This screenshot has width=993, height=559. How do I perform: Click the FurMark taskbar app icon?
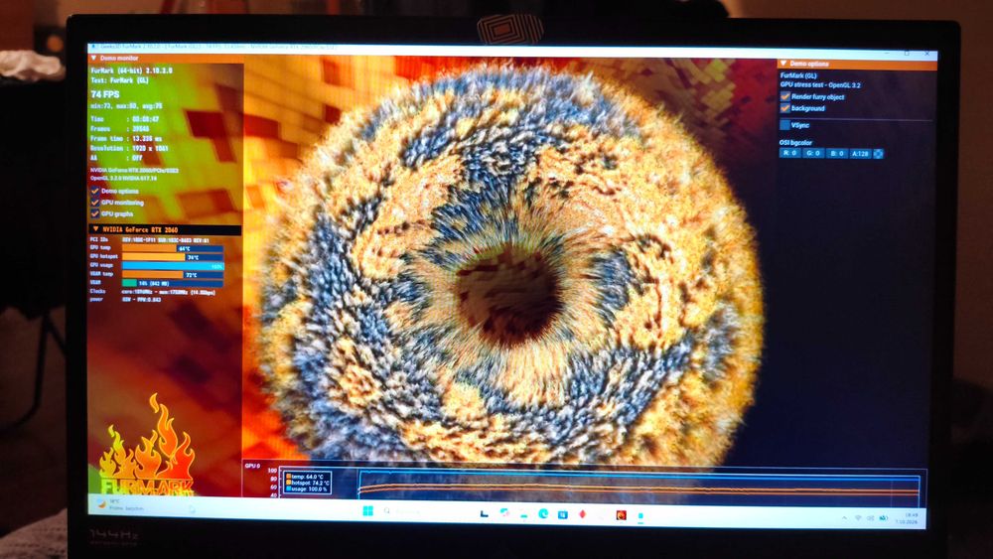[622, 515]
